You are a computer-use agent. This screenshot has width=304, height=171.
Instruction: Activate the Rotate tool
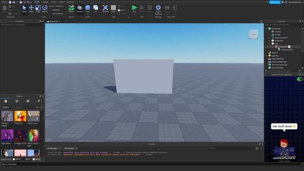[x=45, y=9]
